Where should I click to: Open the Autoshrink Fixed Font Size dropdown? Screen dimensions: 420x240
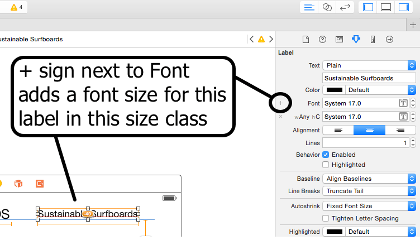coord(369,206)
